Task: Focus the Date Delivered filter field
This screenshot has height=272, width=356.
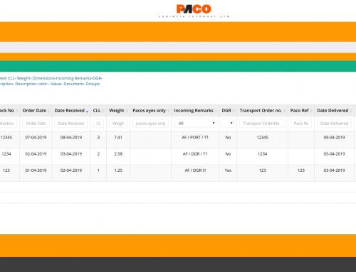Action: pyautogui.click(x=334, y=124)
